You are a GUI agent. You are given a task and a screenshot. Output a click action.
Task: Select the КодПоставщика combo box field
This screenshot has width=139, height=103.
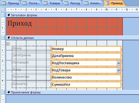click(x=86, y=63)
